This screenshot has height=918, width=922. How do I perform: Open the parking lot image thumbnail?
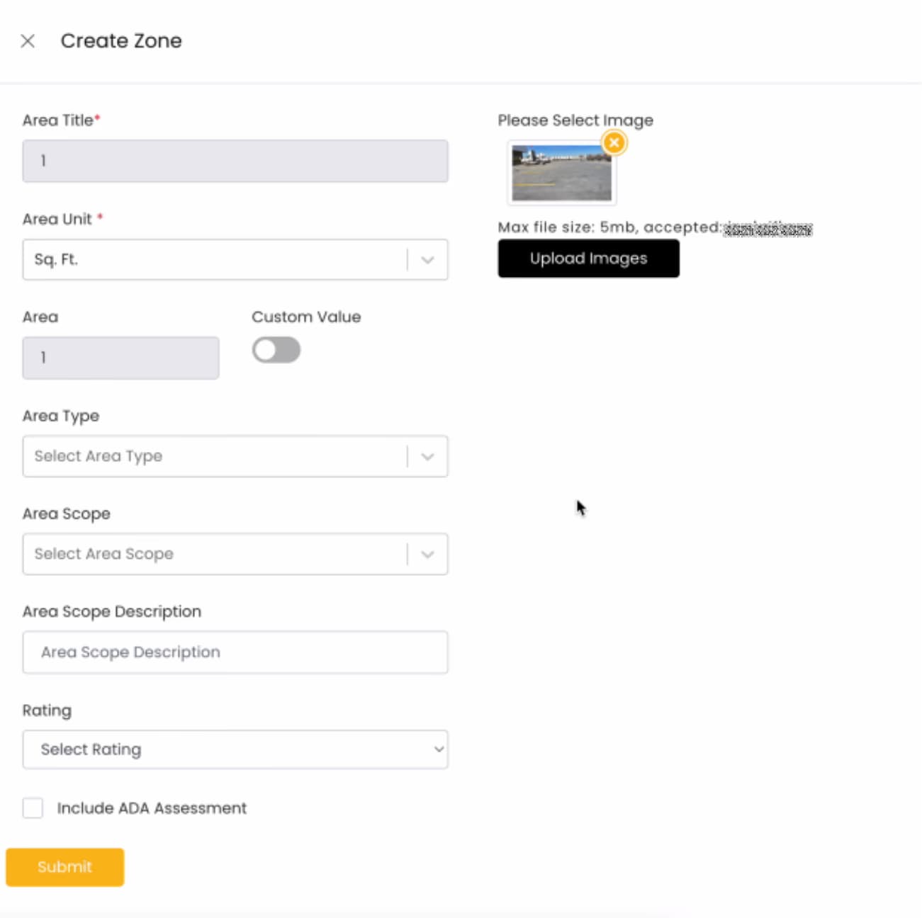(561, 173)
